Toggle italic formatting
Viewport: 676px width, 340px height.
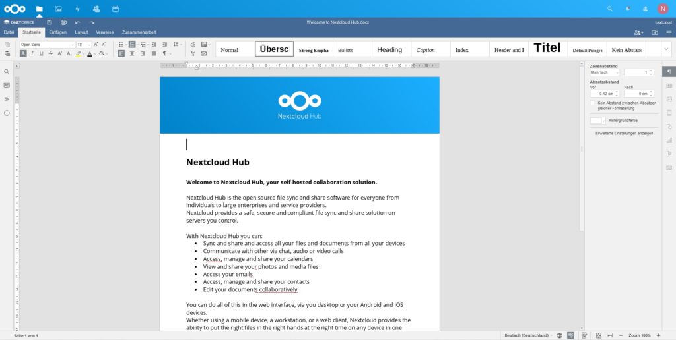point(32,53)
